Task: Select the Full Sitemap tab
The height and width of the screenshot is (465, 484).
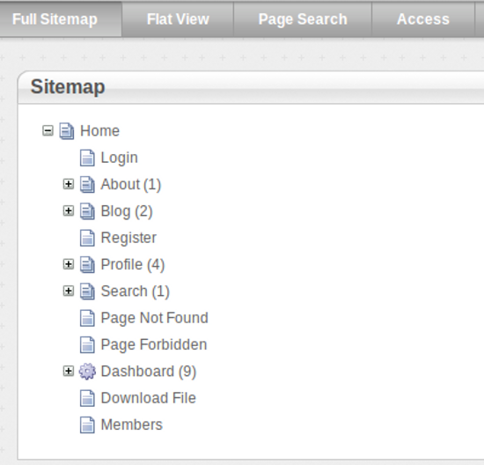Action: (55, 19)
